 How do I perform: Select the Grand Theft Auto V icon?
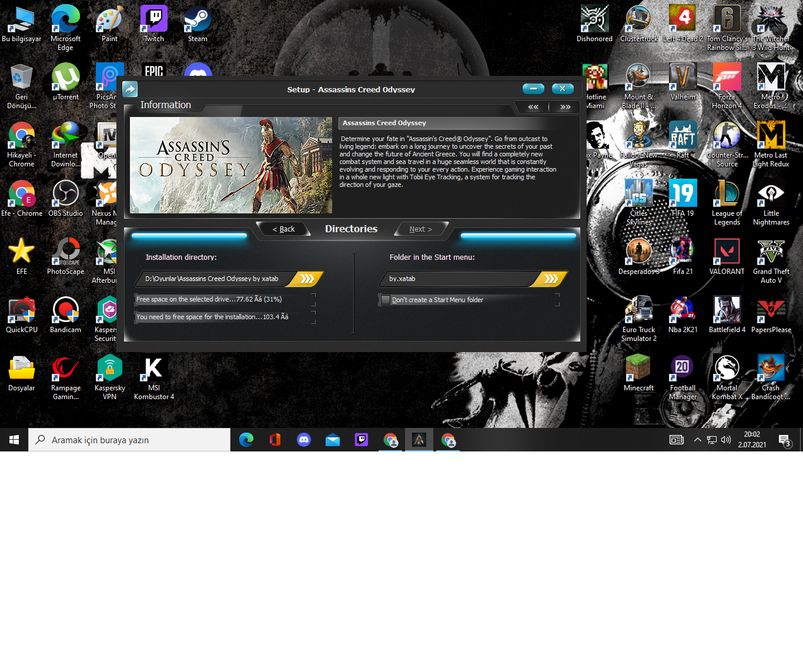(771, 261)
